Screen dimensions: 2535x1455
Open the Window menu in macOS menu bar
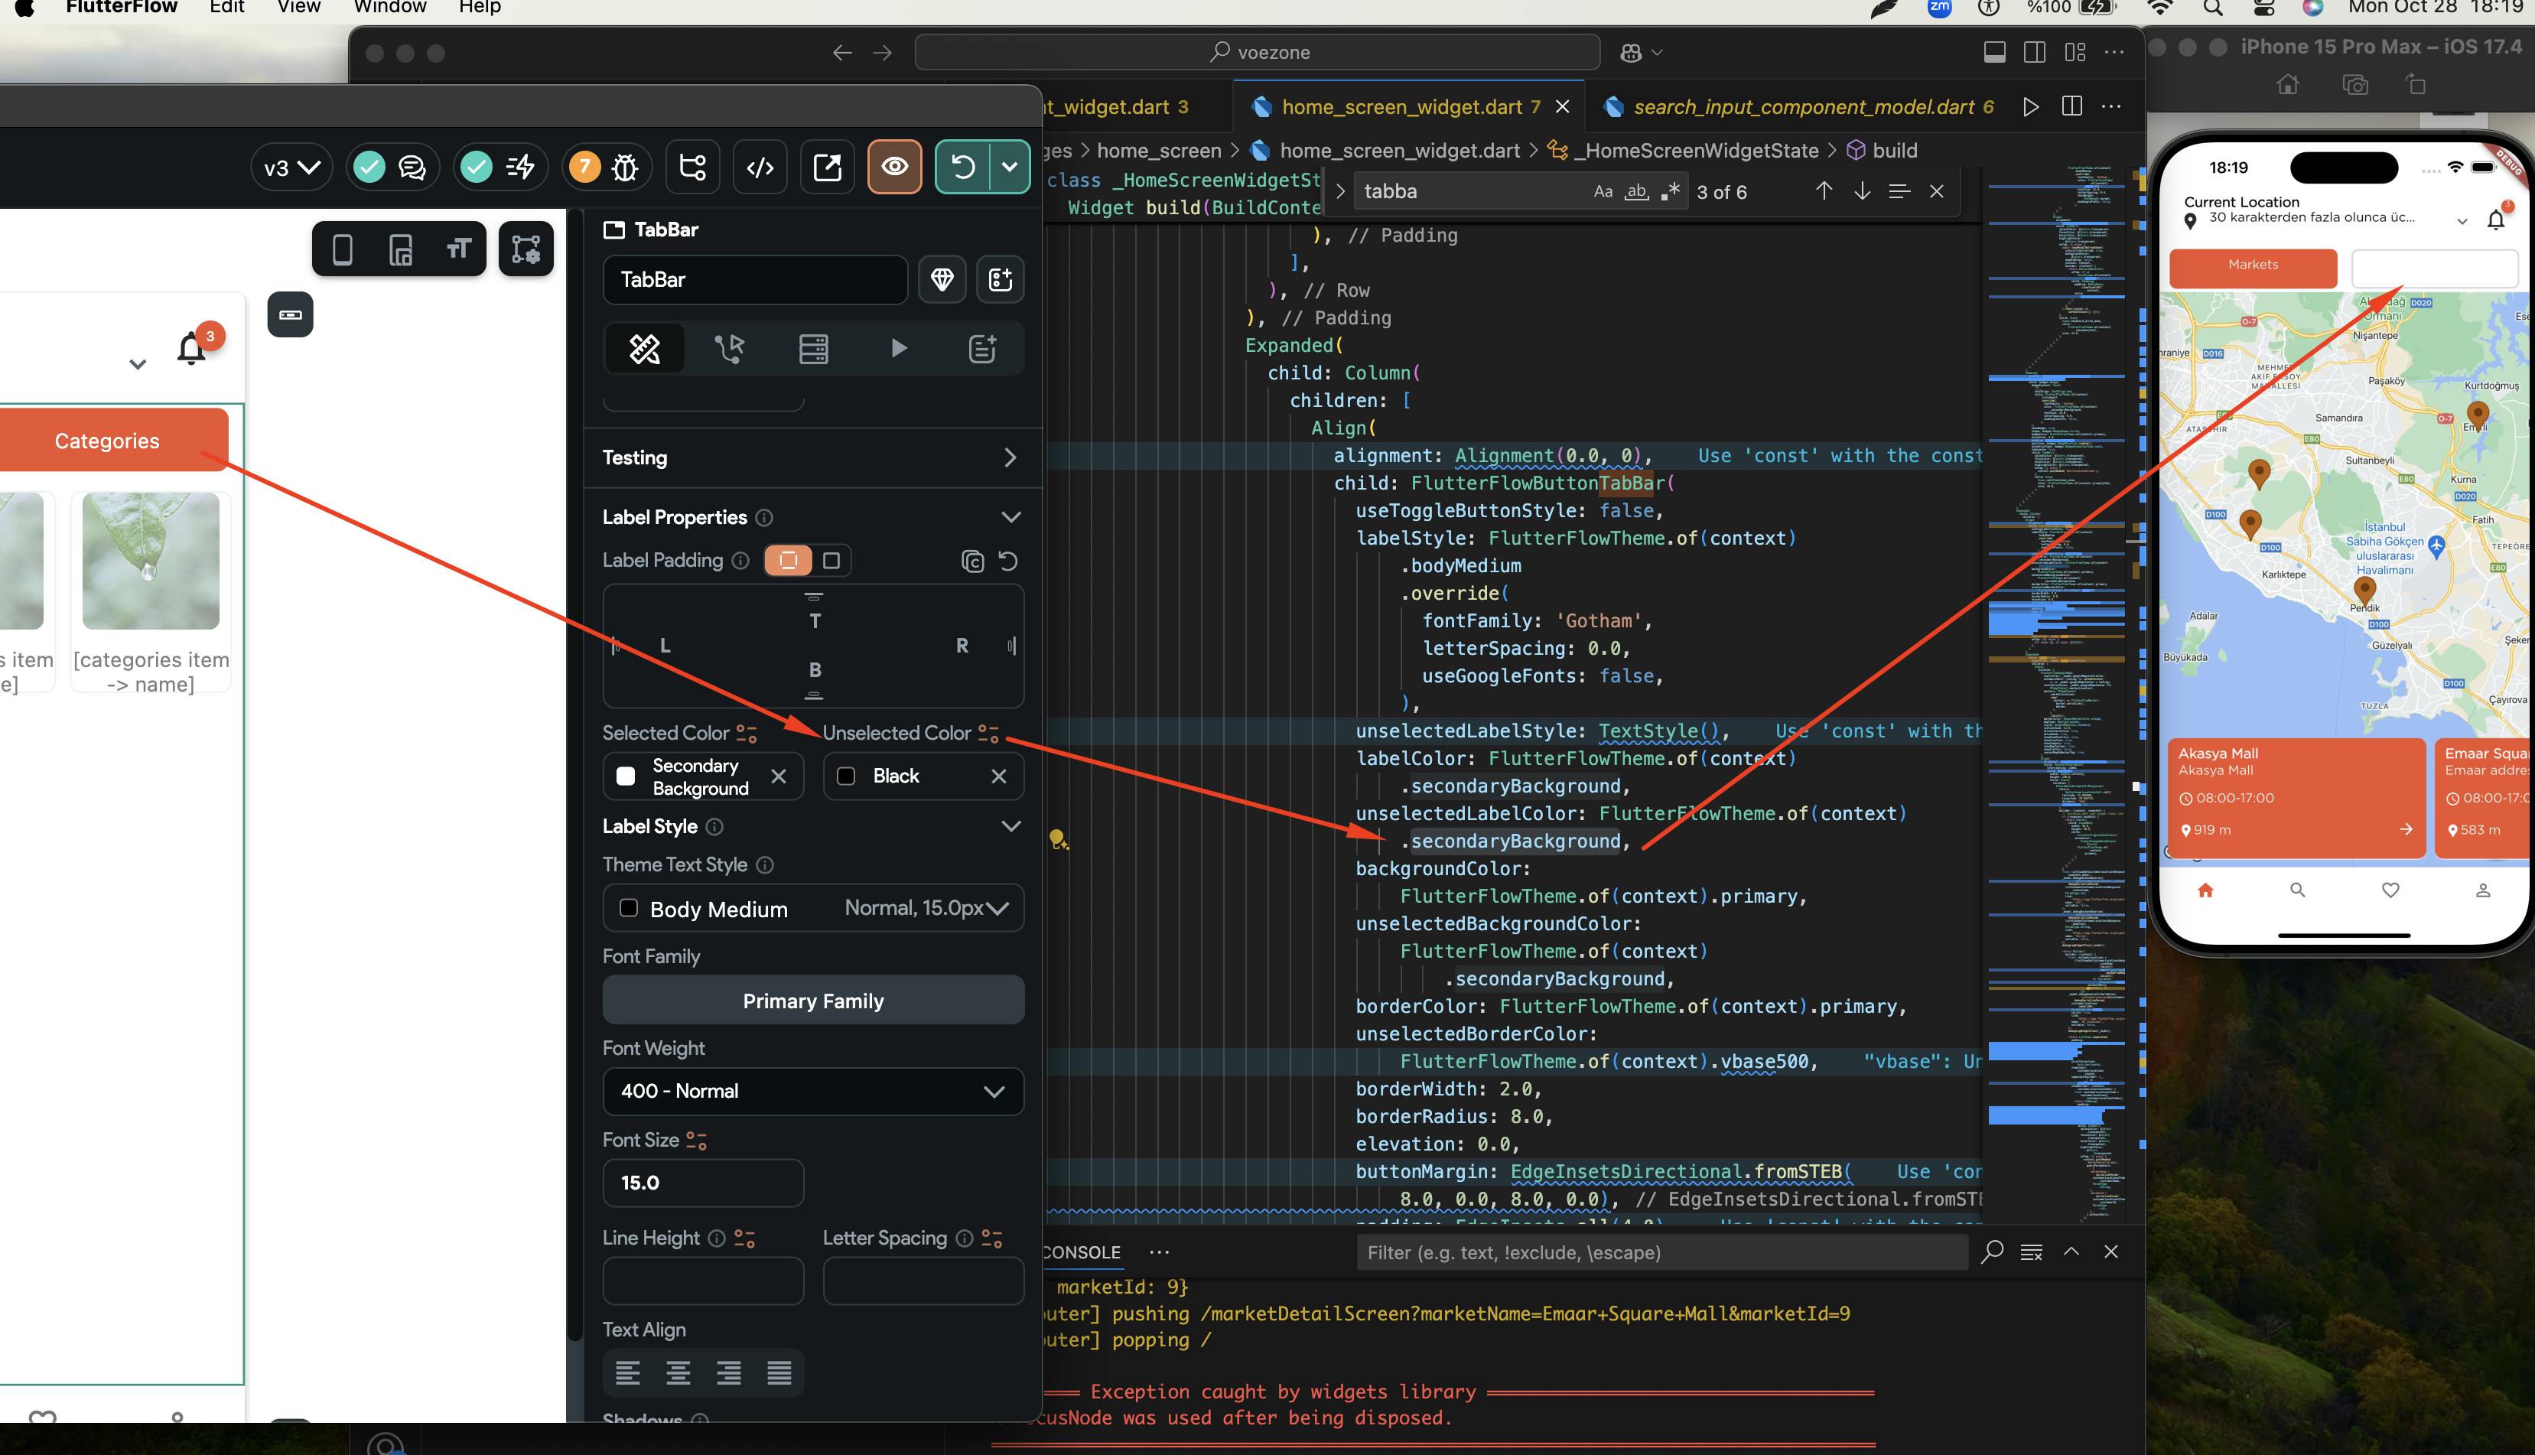click(389, 8)
